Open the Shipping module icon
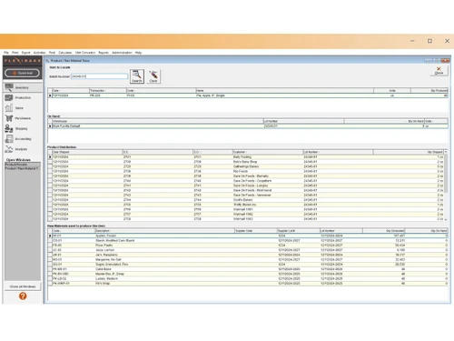454x341 pixels. (9, 128)
